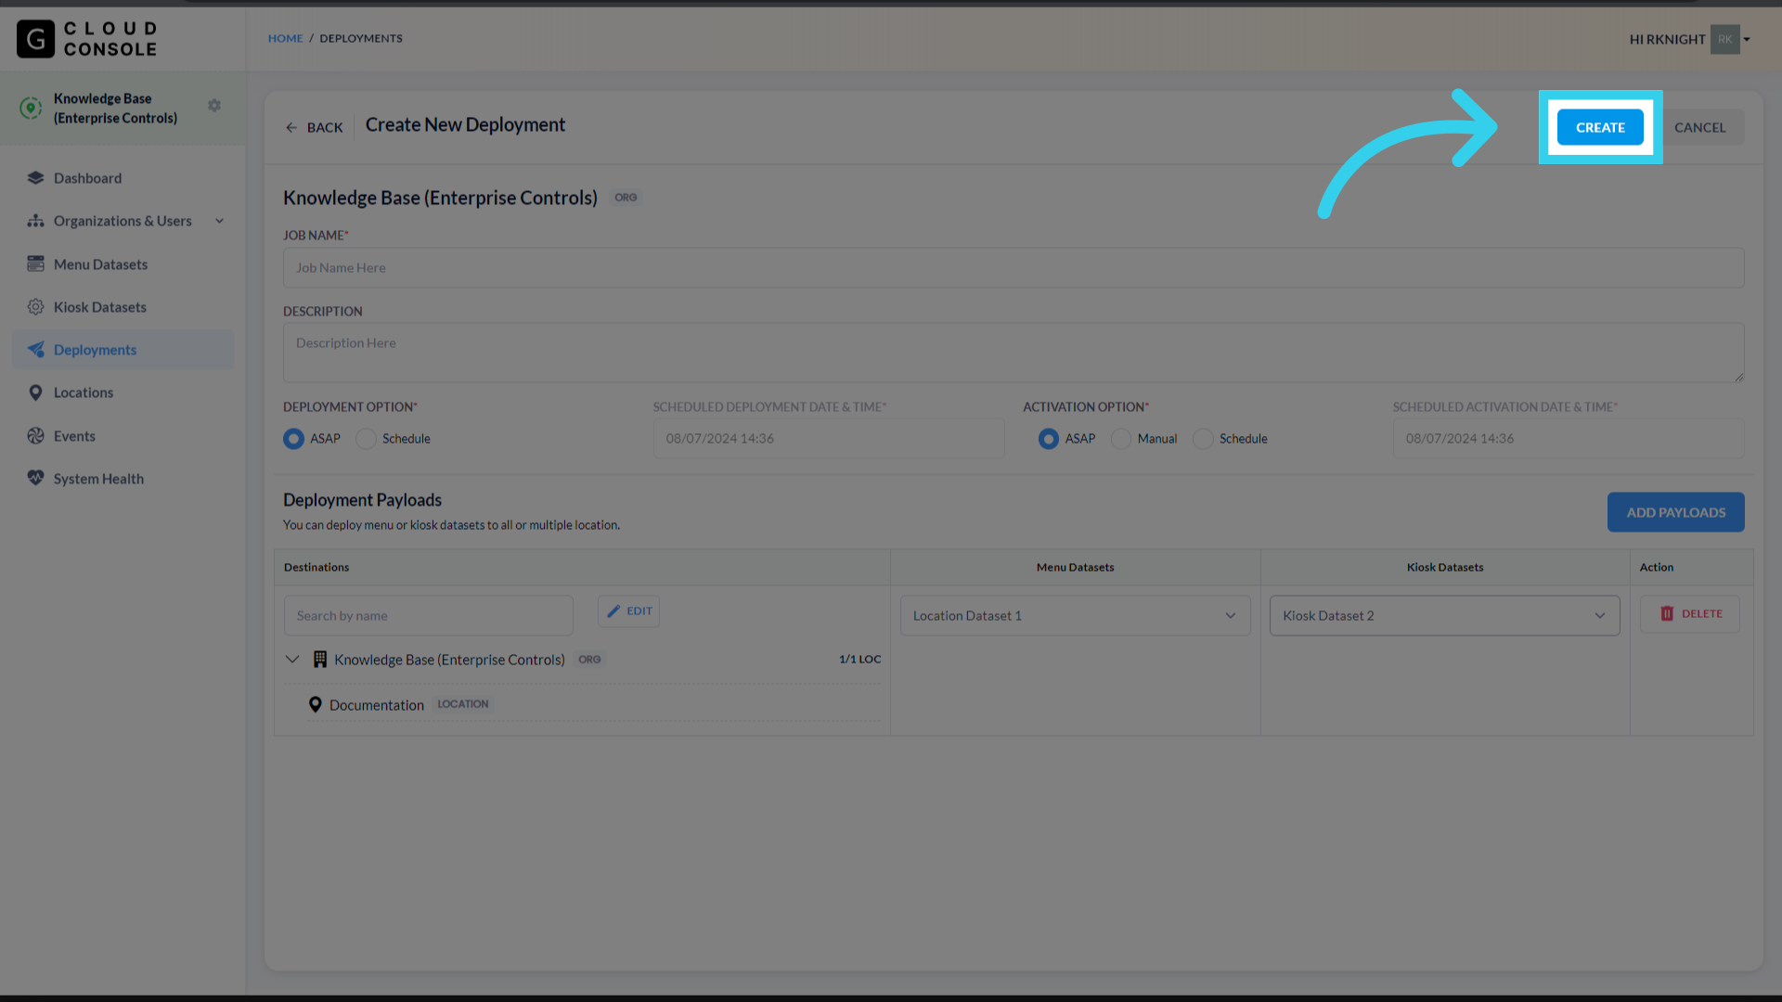This screenshot has width=1782, height=1002.
Task: Select Manual activation option
Action: click(1121, 439)
